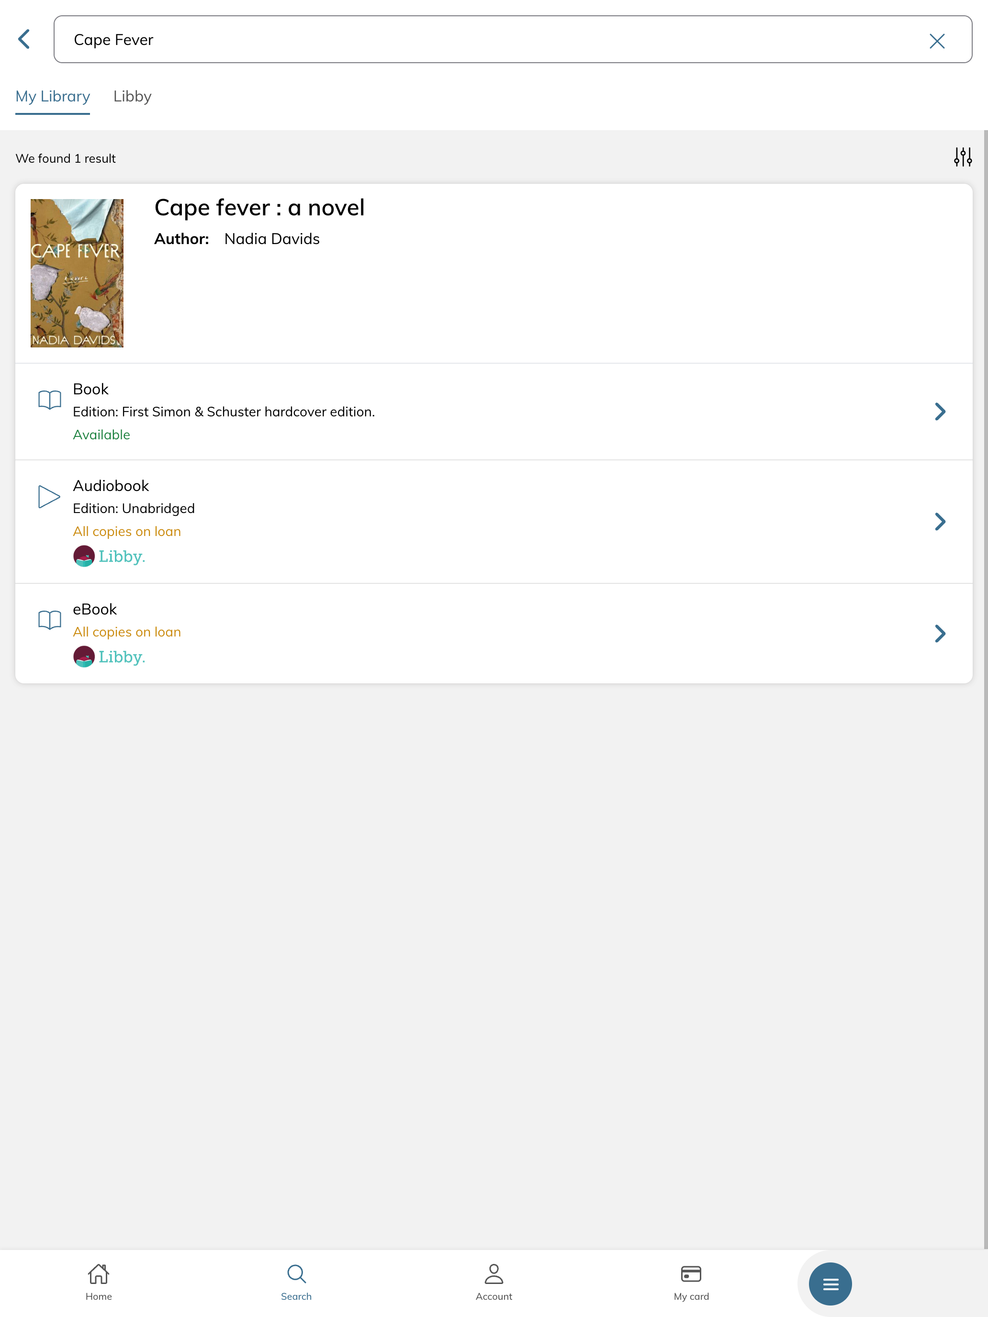Clear the Cape Fever search text
Screen dimensions: 988x1317
point(937,41)
